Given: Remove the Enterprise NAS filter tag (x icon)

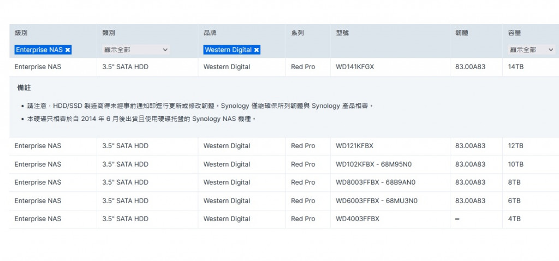Looking at the screenshot, I should click(68, 50).
